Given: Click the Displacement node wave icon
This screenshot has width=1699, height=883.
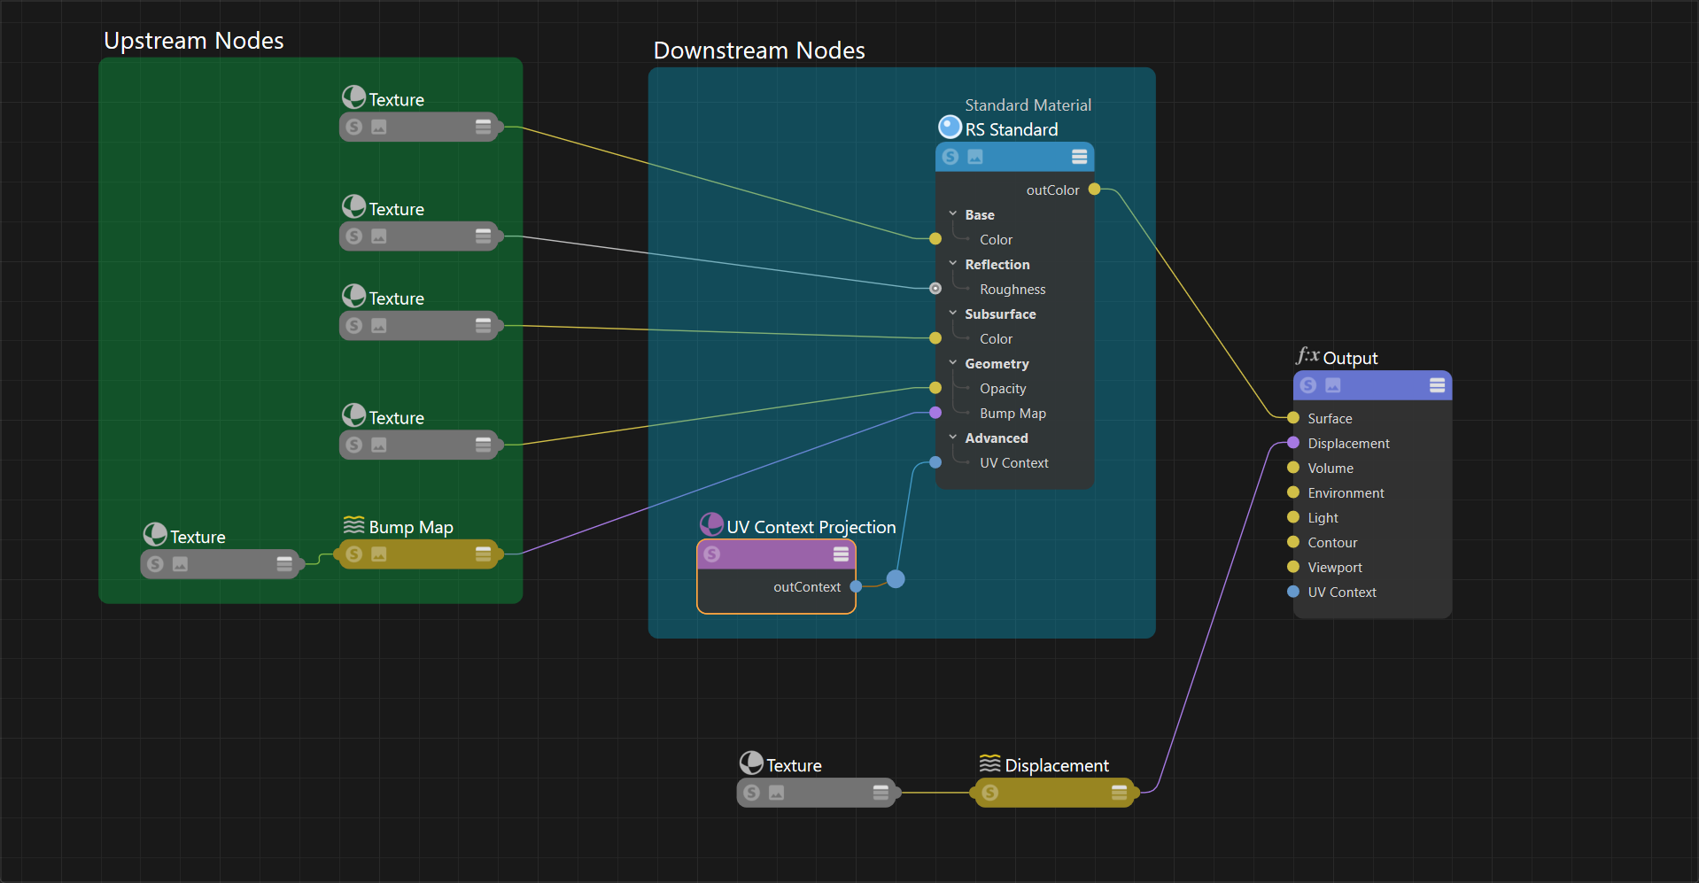Looking at the screenshot, I should (x=989, y=763).
